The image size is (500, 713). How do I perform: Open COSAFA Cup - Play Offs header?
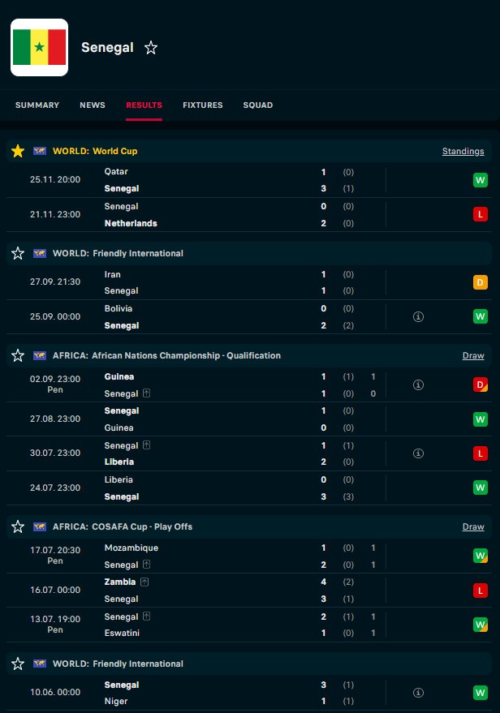(123, 526)
